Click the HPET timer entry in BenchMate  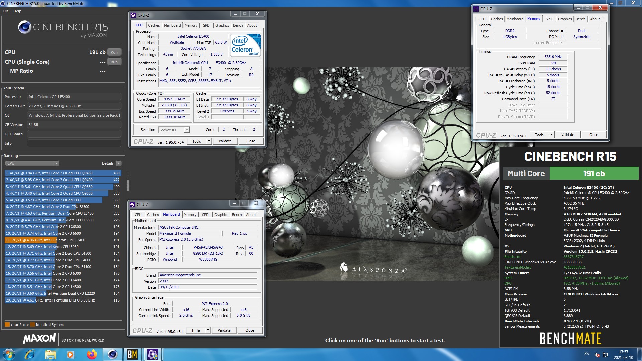508,278
